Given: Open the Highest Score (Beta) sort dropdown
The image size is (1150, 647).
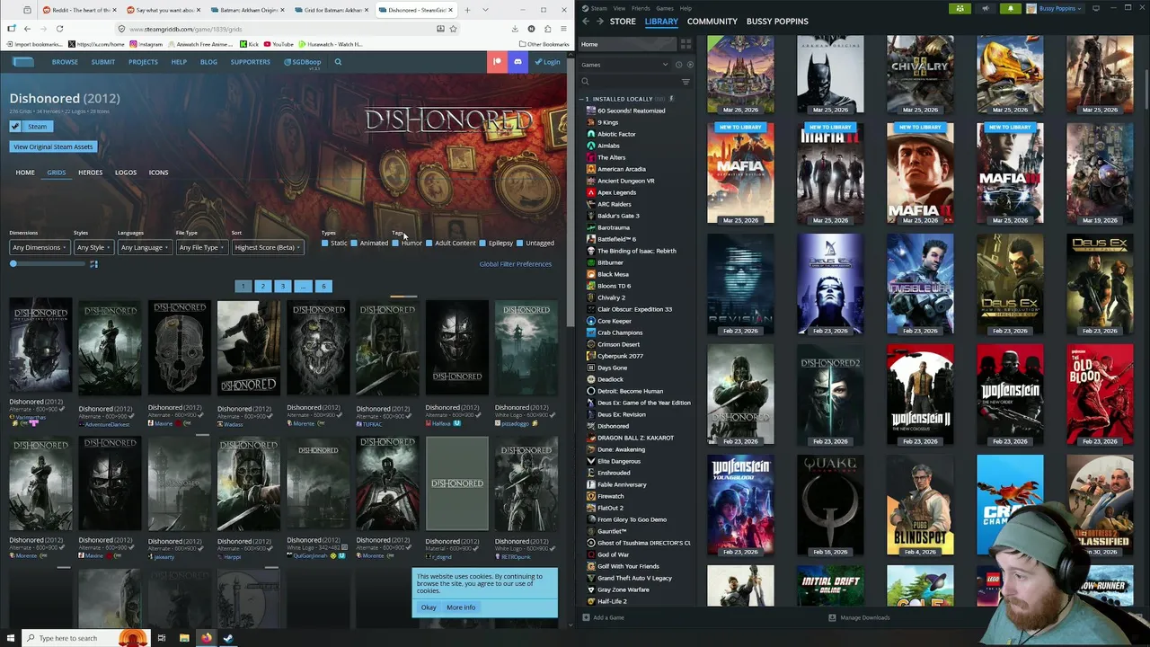Looking at the screenshot, I should click(x=267, y=247).
